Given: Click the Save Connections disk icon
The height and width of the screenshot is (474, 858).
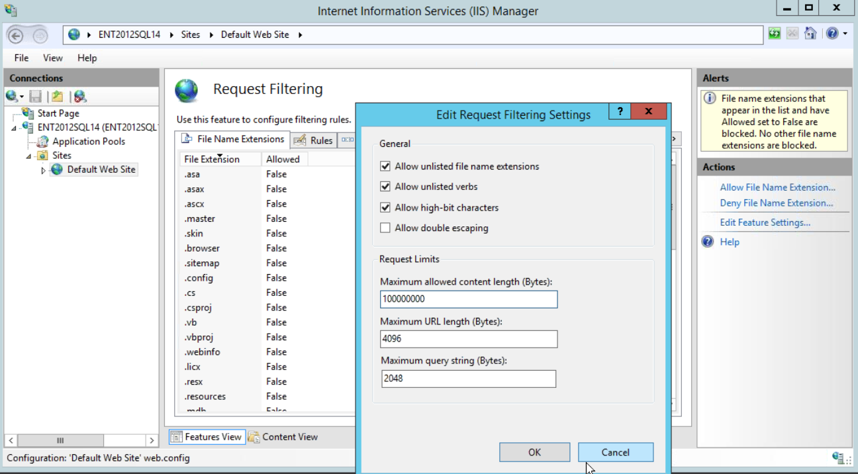Looking at the screenshot, I should point(36,96).
